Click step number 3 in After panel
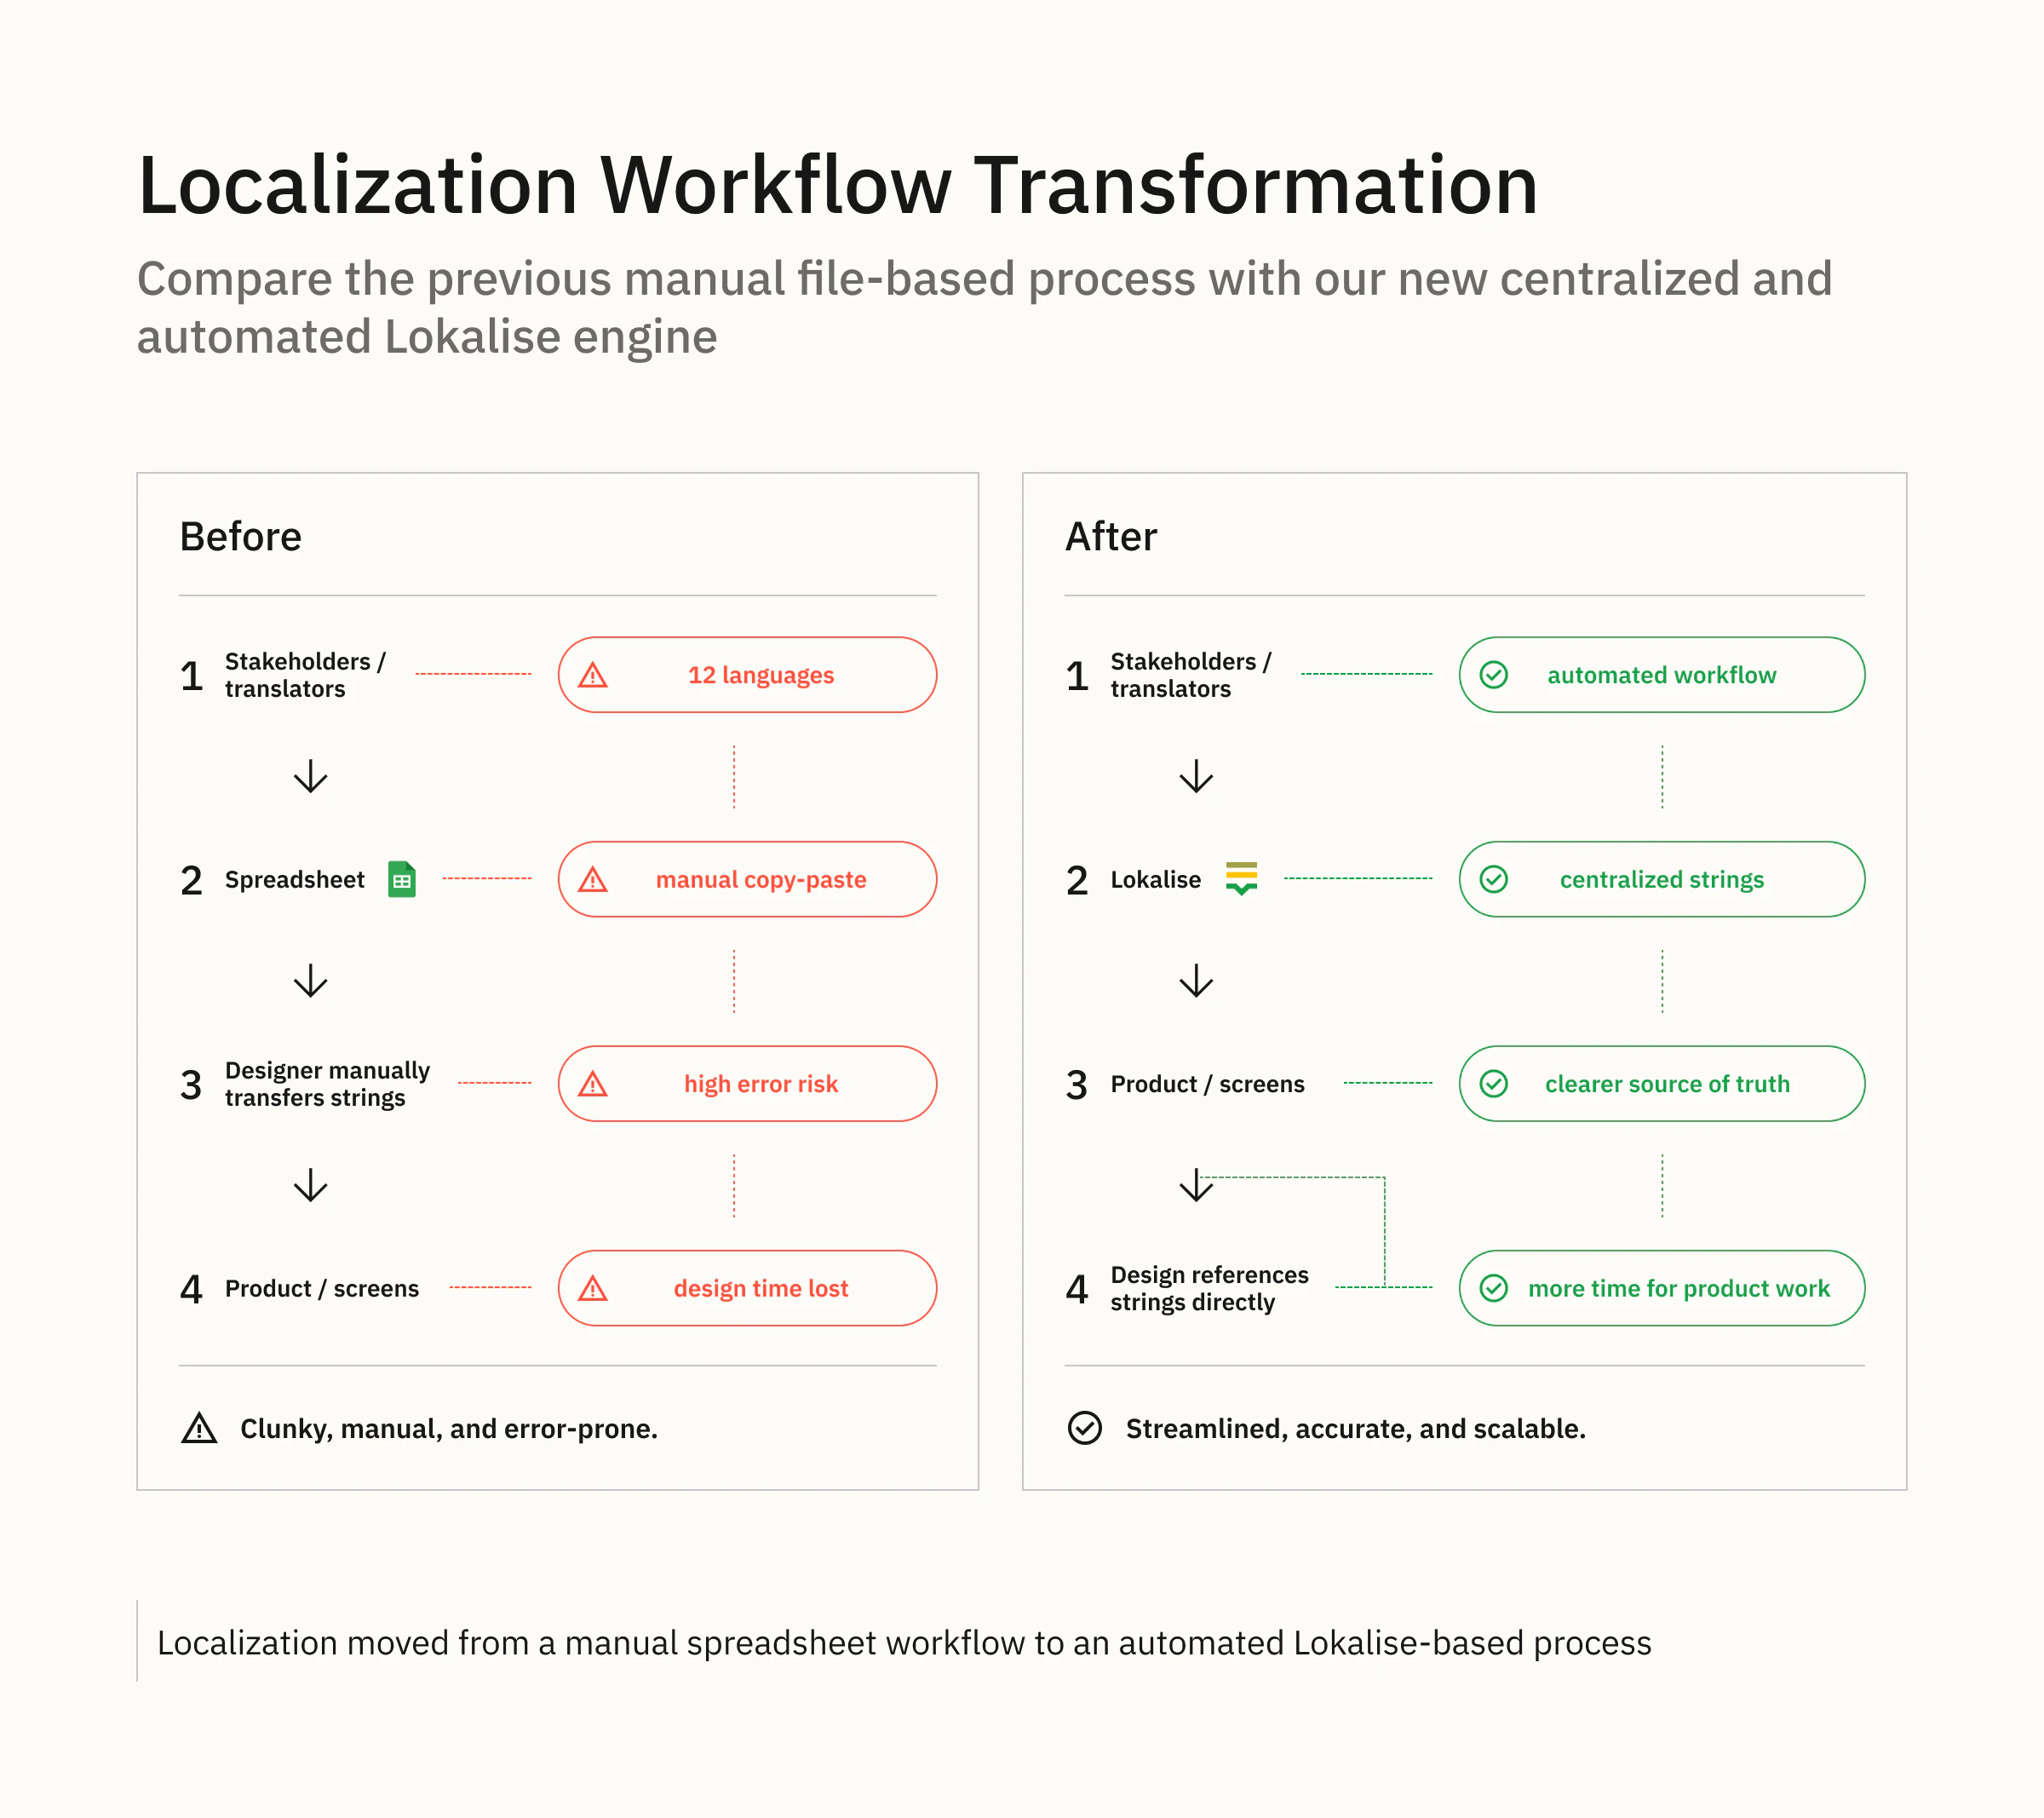The height and width of the screenshot is (1818, 2044). coord(1077,1084)
